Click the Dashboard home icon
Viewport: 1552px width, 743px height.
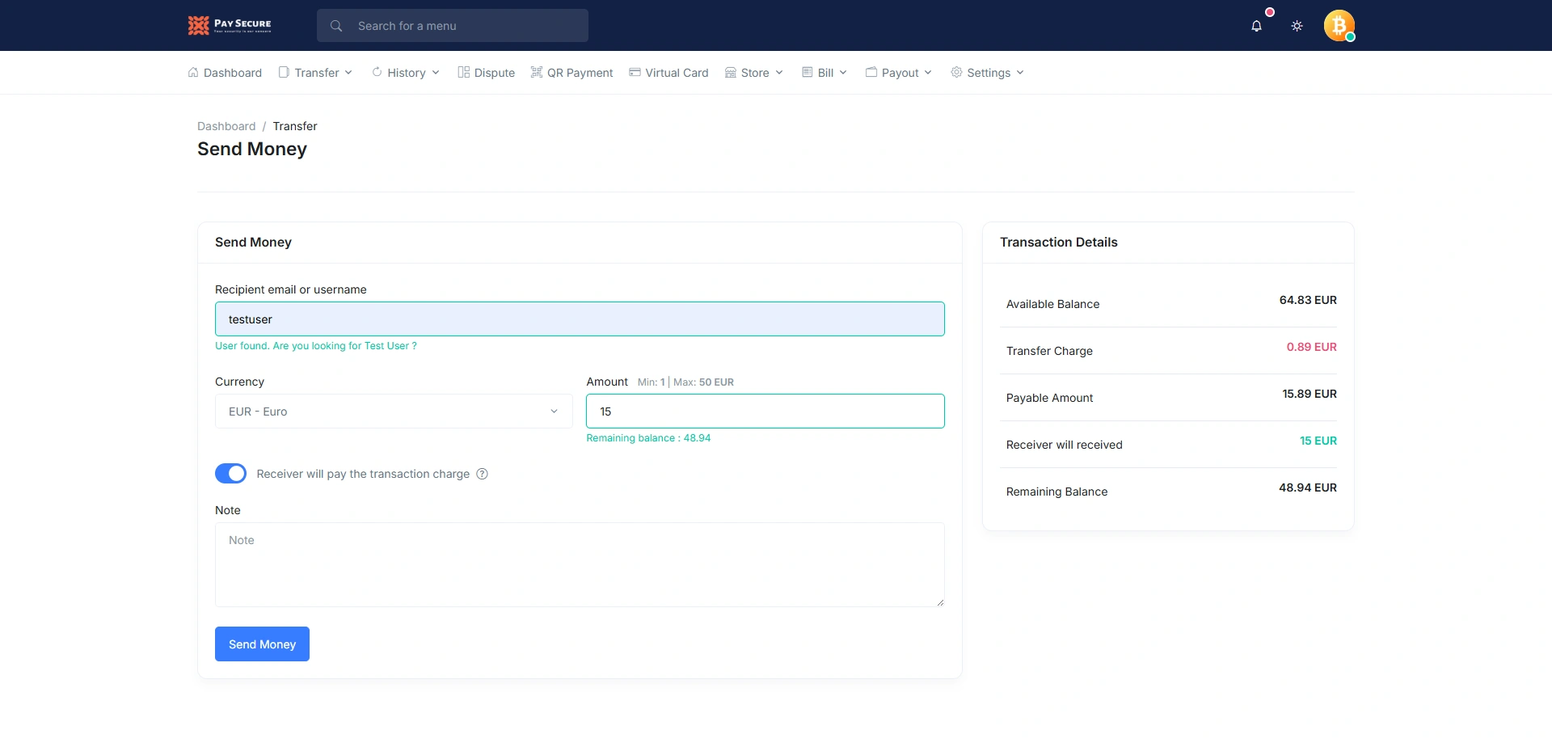[193, 72]
